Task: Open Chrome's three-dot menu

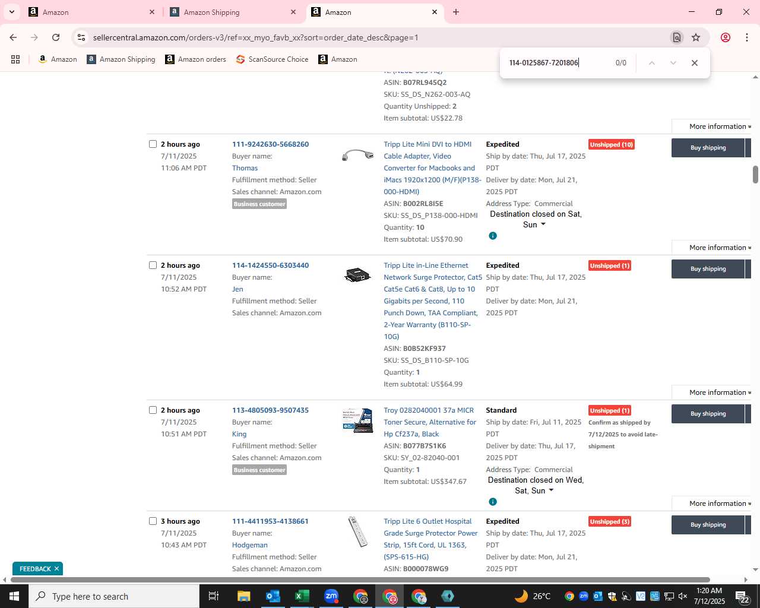Action: click(x=746, y=37)
